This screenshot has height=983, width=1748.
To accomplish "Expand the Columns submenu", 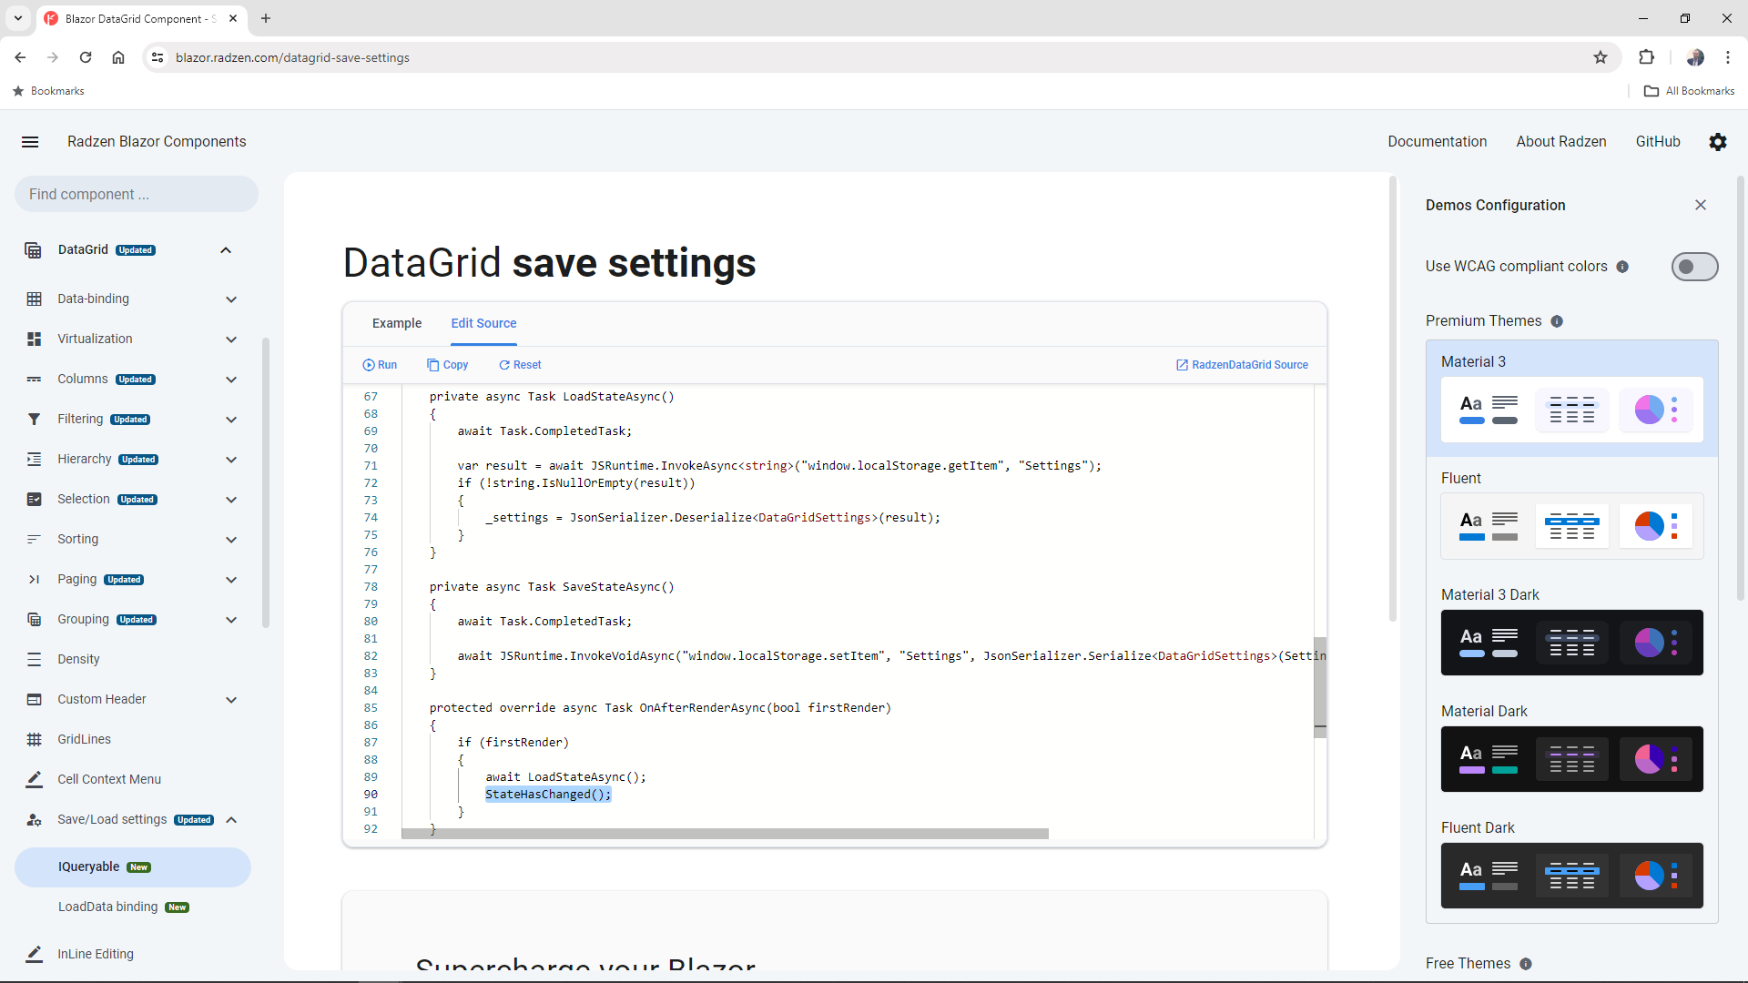I will point(231,380).
